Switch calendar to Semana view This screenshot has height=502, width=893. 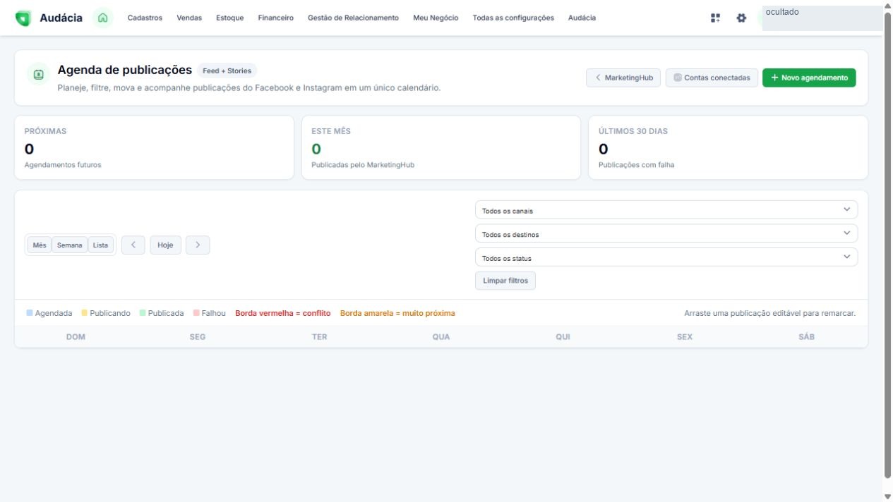(x=70, y=245)
